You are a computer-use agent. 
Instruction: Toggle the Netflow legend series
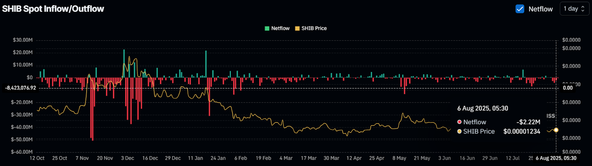(277, 28)
